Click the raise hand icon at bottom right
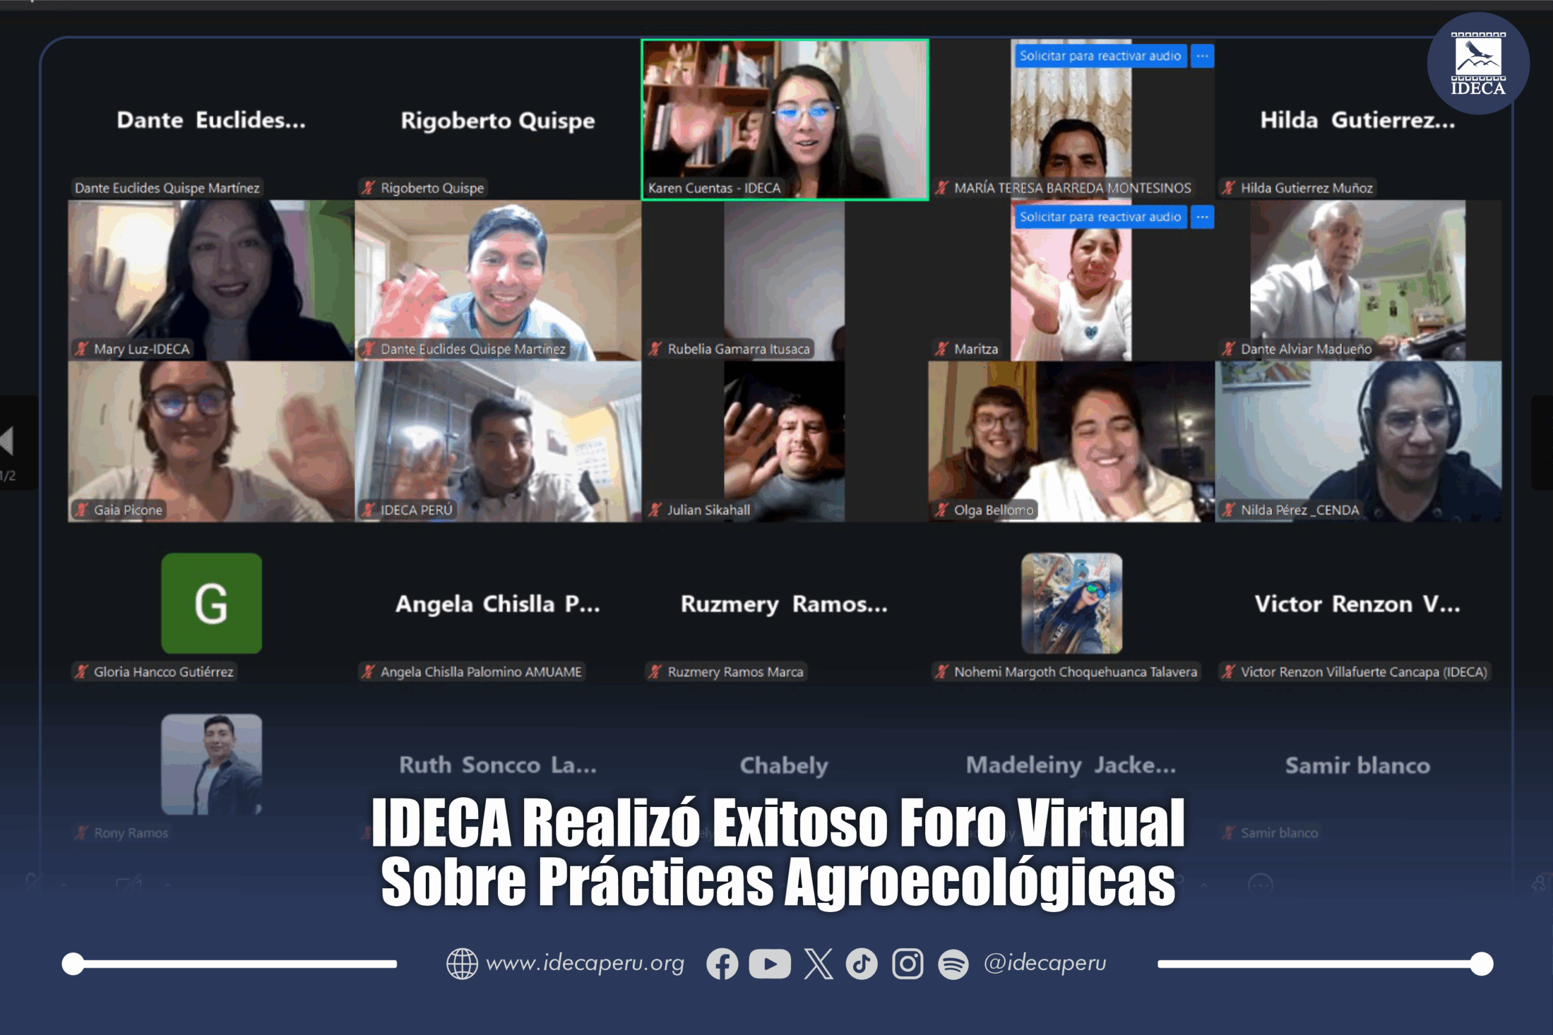 coord(1540,884)
